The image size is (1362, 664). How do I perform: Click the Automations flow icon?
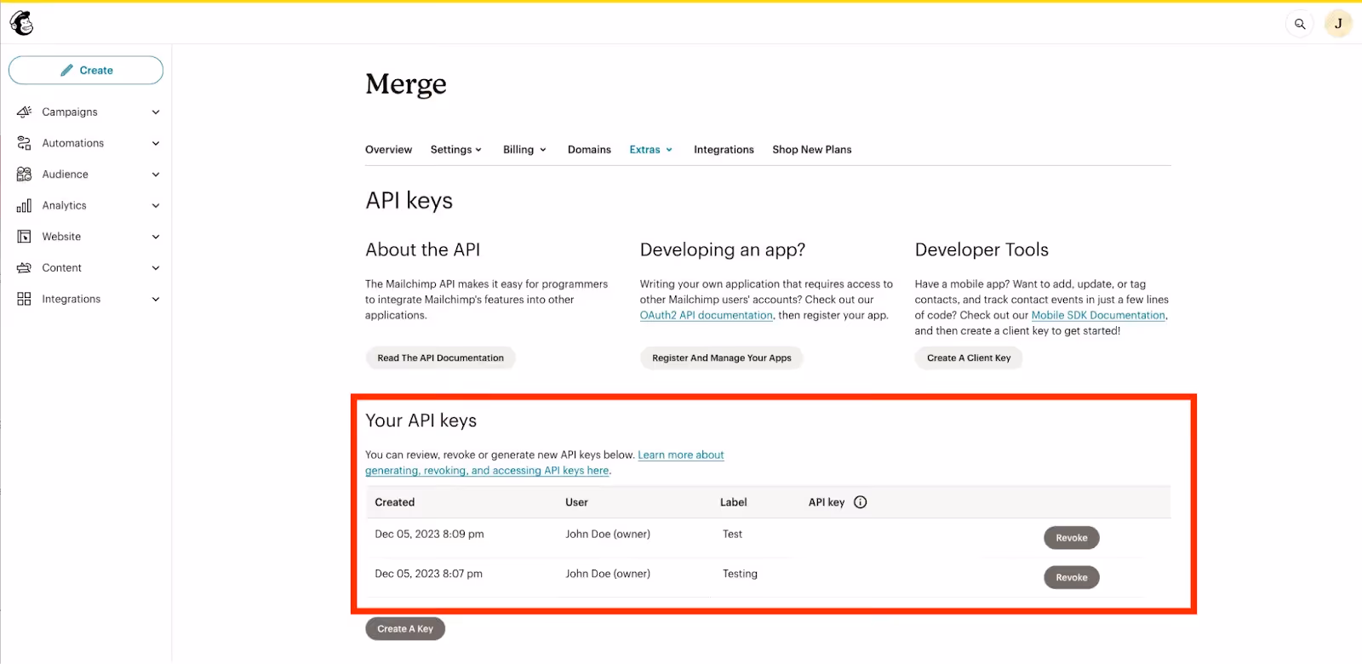point(24,143)
